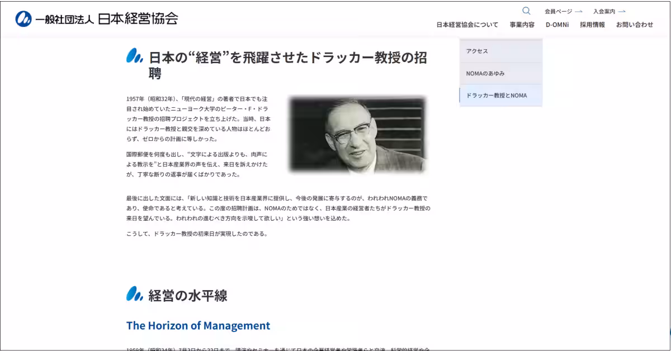This screenshot has height=351, width=671.
Task: Open the search magnifier icon
Action: 526,11
